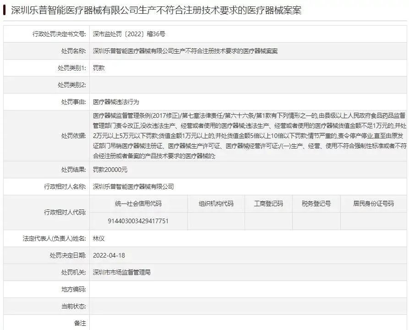Click the 法定代表人(负责人)姓名 label
Image resolution: width=409 pixels, height=330 pixels.
coord(54,238)
